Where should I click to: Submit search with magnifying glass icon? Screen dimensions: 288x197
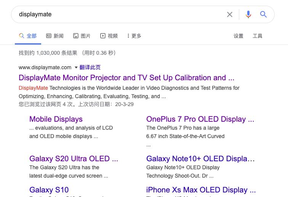point(263,14)
